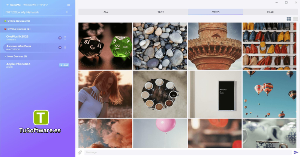Open the FRITZ!Box My Network dropdown
The image size is (300, 157).
click(x=38, y=12)
